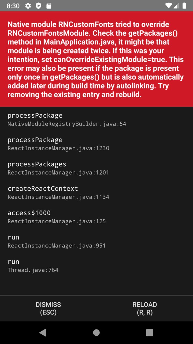
Task: Tap the recent apps square icon
Action: click(x=150, y=332)
